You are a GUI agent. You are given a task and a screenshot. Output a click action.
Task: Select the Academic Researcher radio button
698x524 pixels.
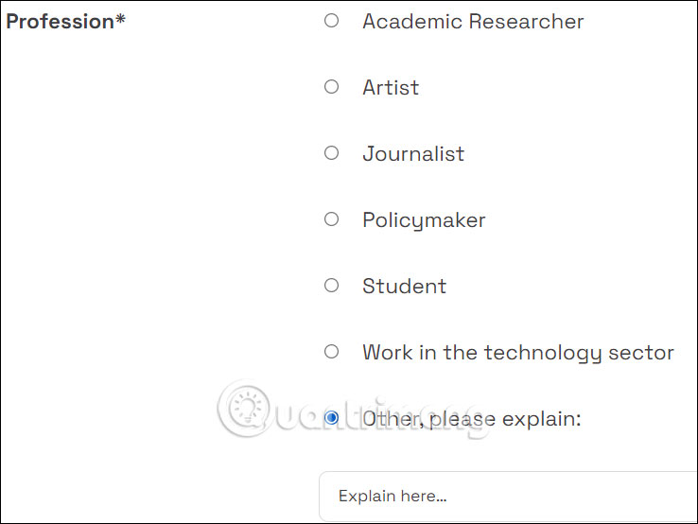pyautogui.click(x=331, y=21)
